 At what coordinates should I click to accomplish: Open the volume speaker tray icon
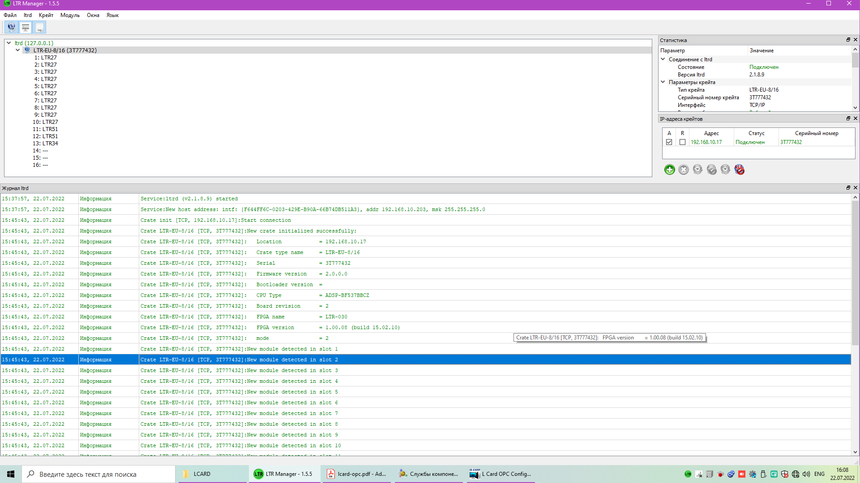[806, 474]
